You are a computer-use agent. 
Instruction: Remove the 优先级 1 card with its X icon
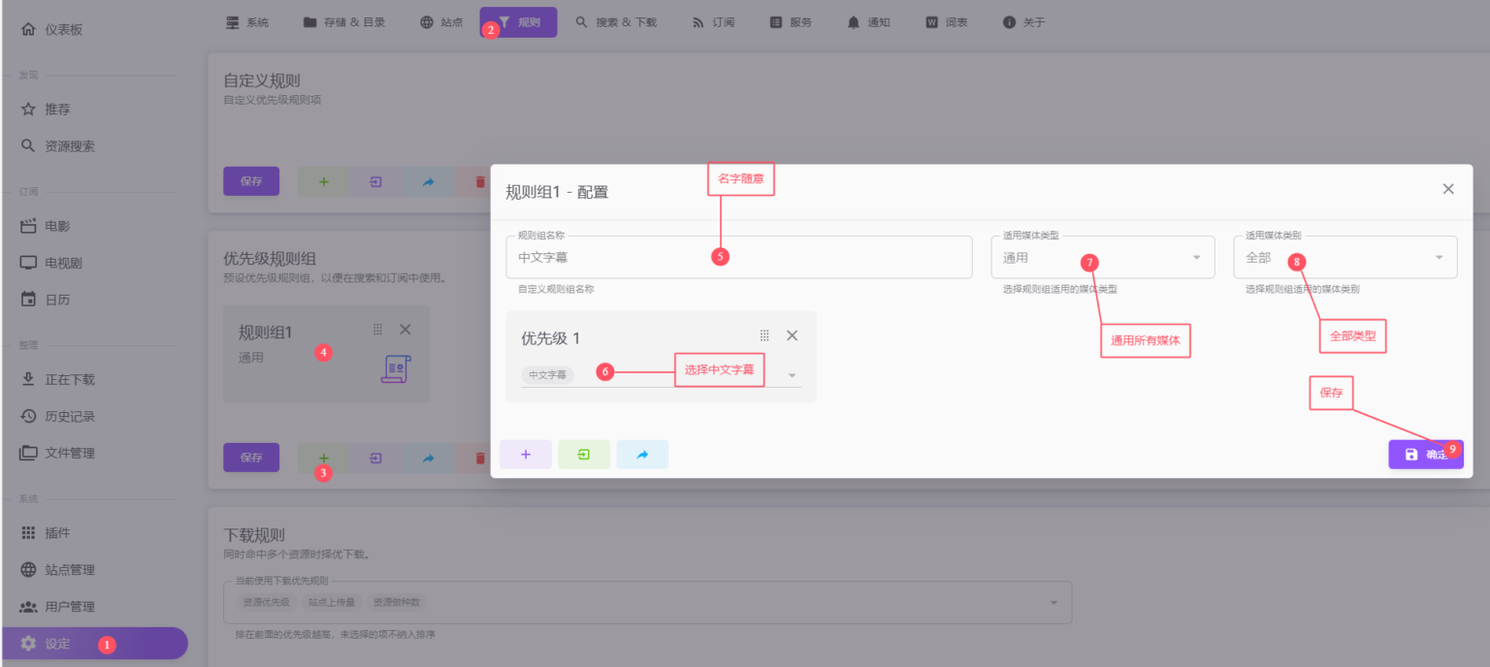[x=792, y=335]
